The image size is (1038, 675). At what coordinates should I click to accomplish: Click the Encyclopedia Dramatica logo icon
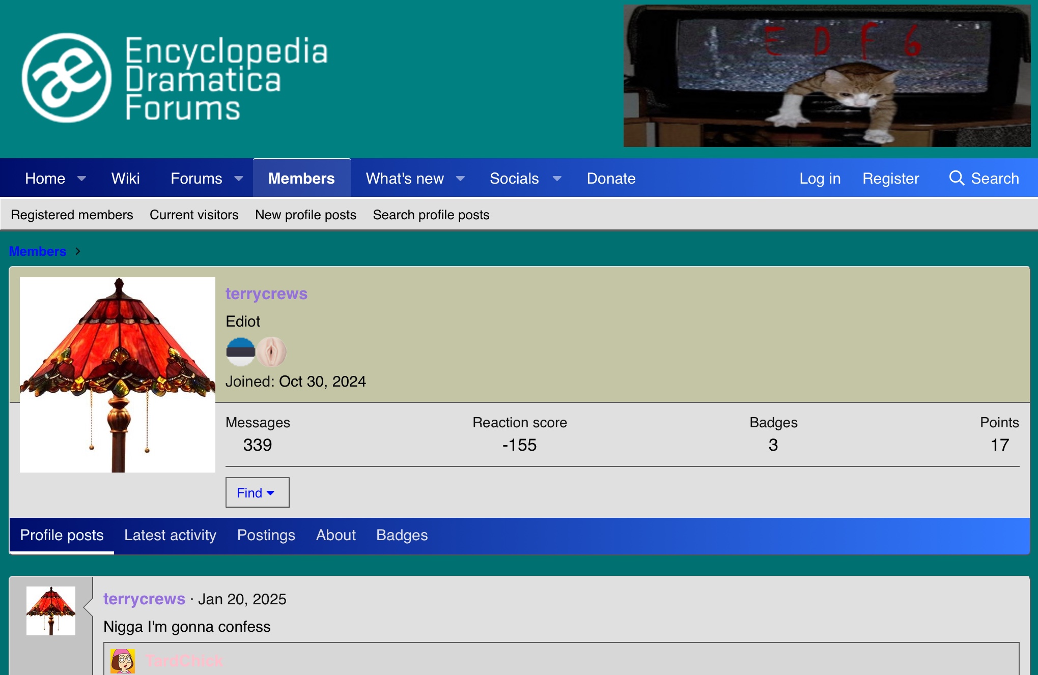67,78
